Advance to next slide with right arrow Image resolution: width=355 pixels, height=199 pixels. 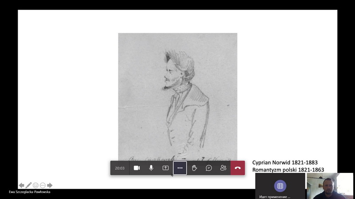(50, 185)
